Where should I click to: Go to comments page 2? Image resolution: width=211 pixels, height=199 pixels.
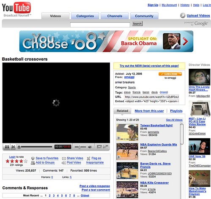[x=49, y=196]
